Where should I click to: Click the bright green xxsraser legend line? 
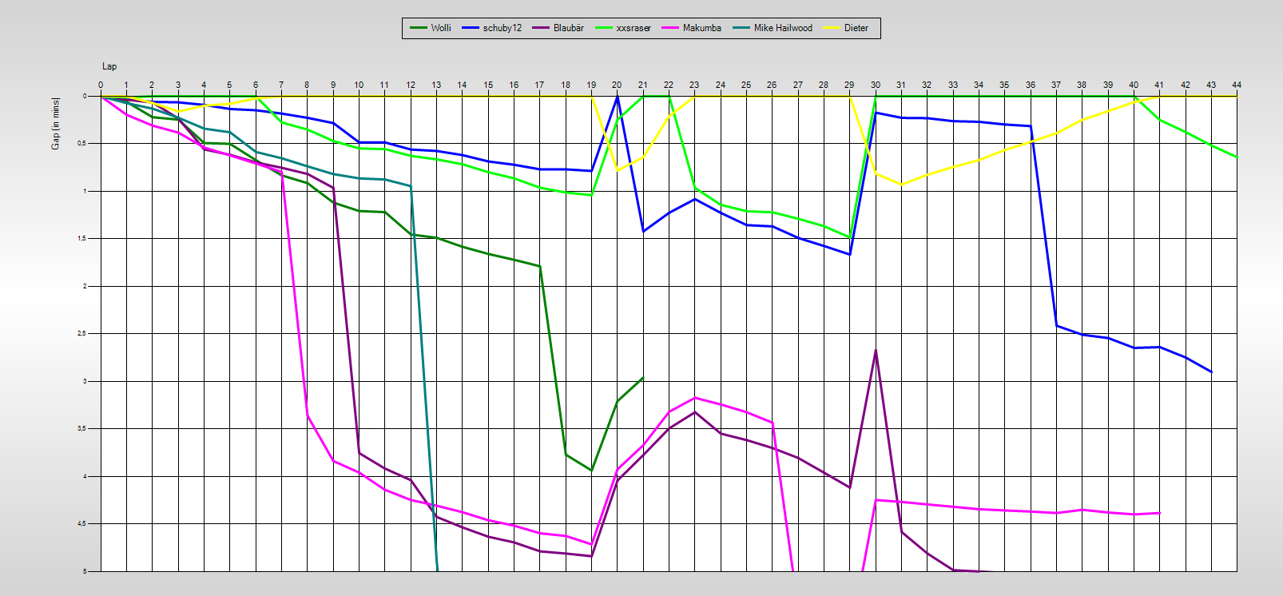(603, 28)
